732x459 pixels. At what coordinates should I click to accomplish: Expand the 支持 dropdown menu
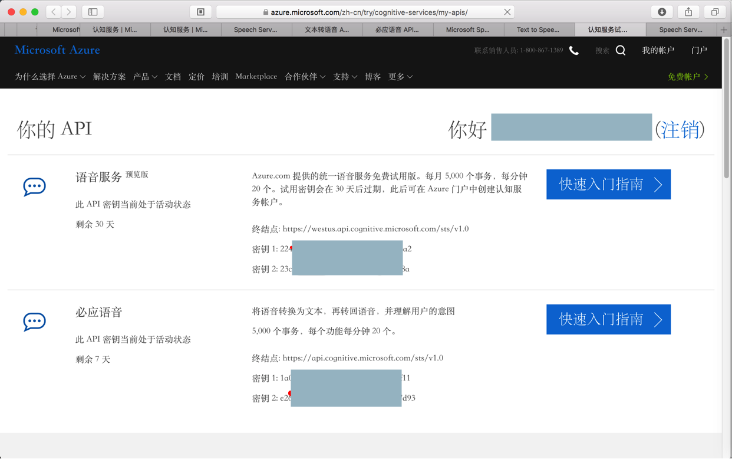pyautogui.click(x=345, y=77)
